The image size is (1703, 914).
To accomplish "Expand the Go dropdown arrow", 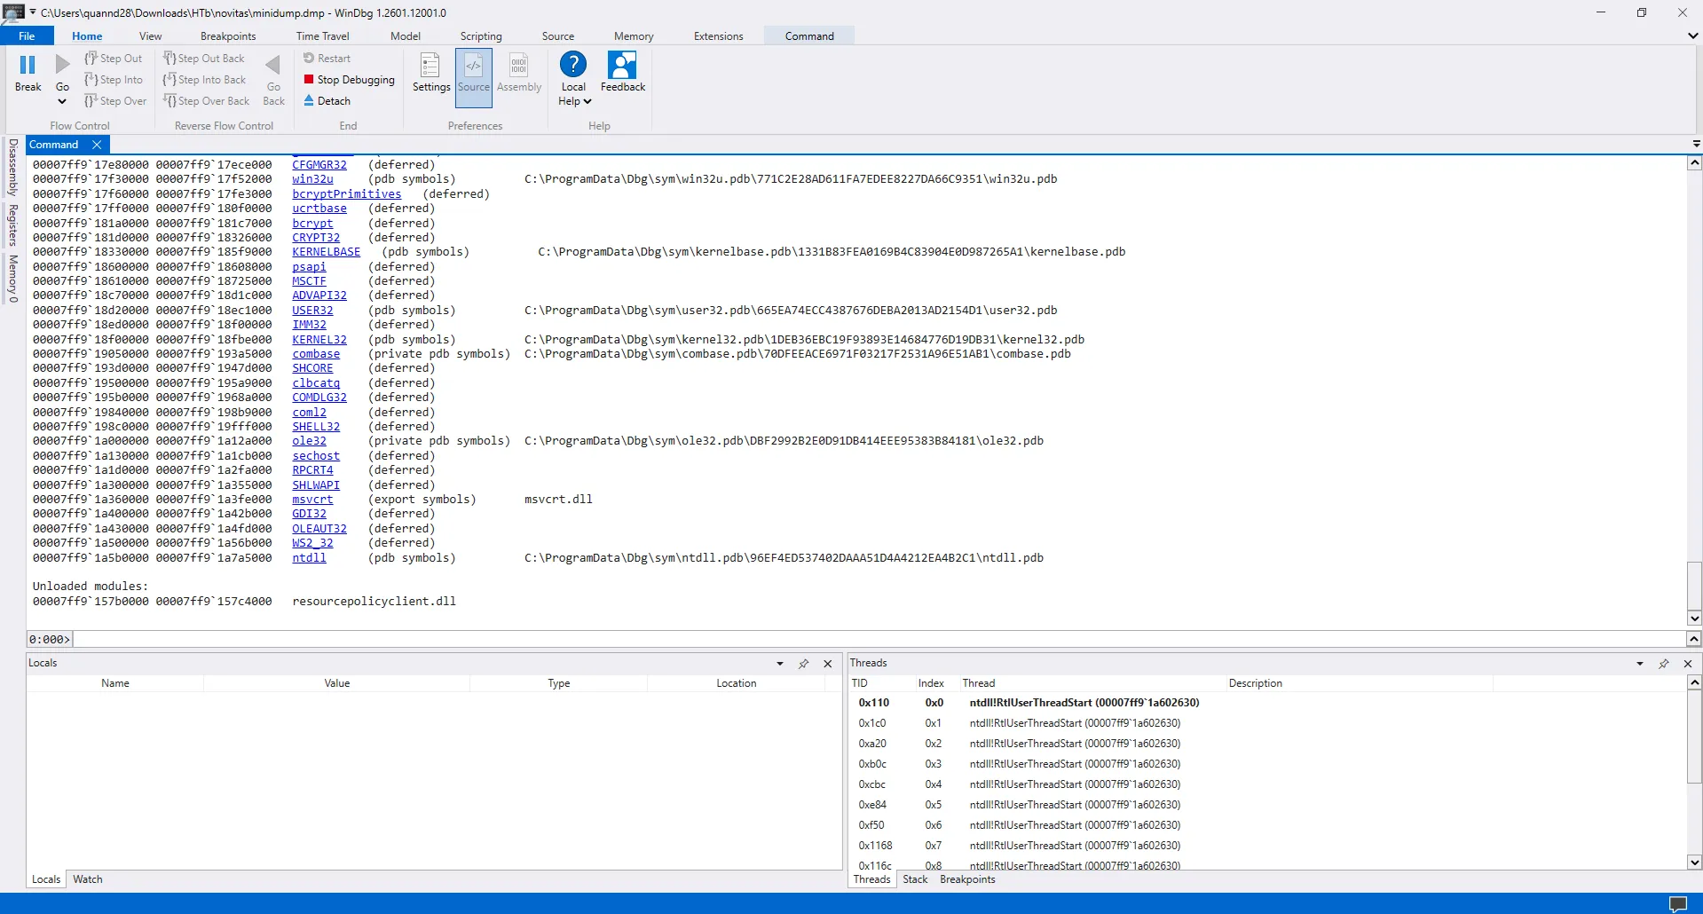I will [x=62, y=101].
